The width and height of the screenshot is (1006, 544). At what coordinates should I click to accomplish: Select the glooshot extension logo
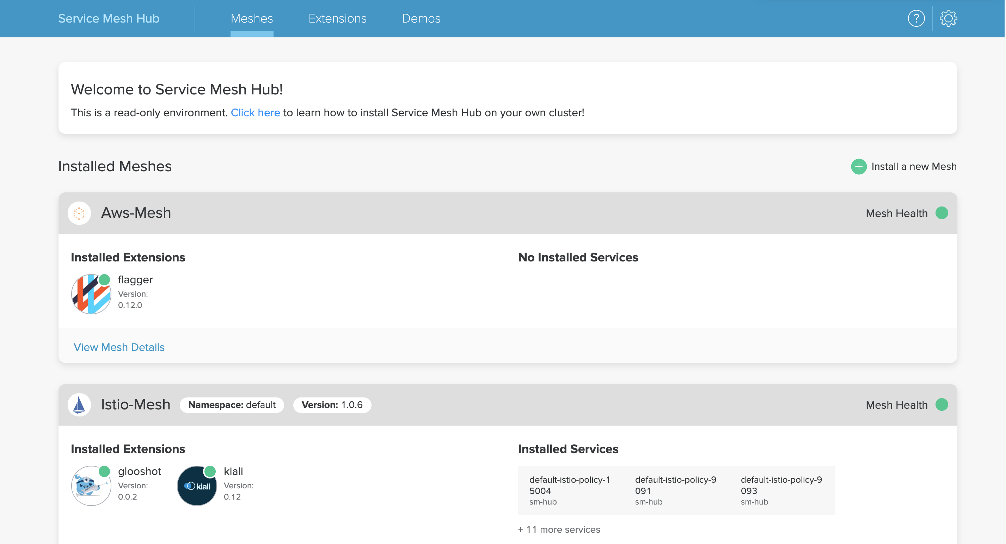91,486
